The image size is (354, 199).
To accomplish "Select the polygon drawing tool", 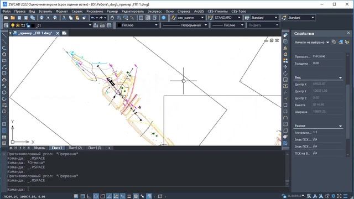I will [x=4, y=54].
